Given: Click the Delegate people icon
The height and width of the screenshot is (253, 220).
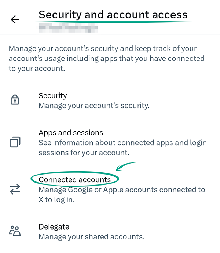Looking at the screenshot, I should (x=15, y=231).
